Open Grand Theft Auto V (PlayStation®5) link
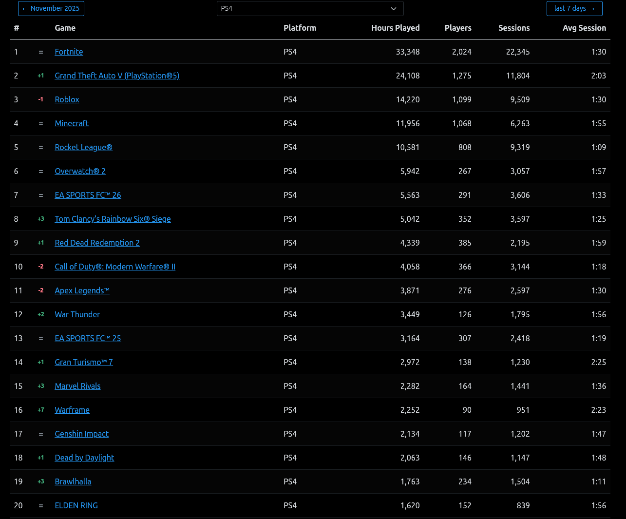Image resolution: width=626 pixels, height=519 pixels. pyautogui.click(x=117, y=76)
